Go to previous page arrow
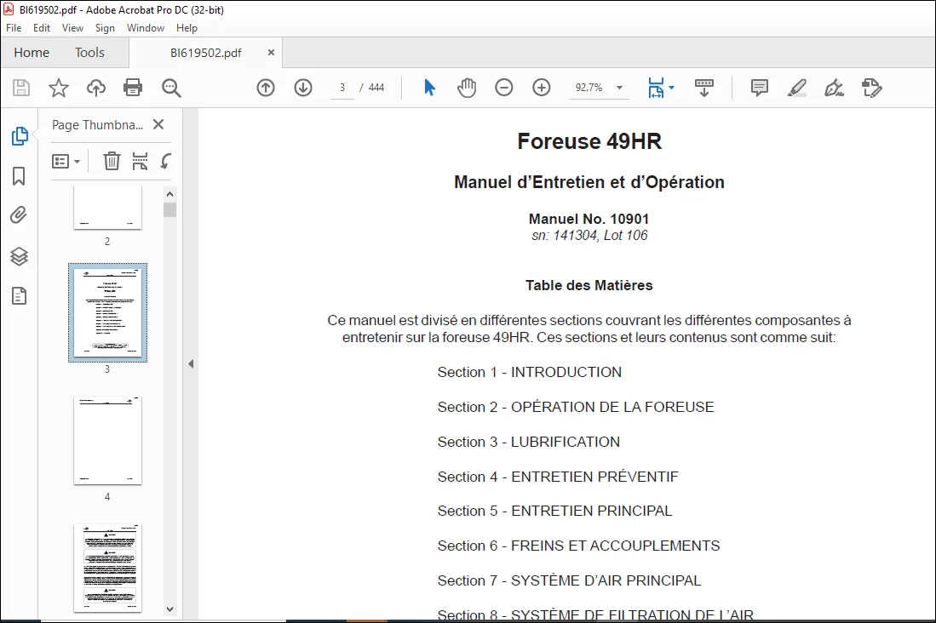936x623 pixels. coord(266,88)
